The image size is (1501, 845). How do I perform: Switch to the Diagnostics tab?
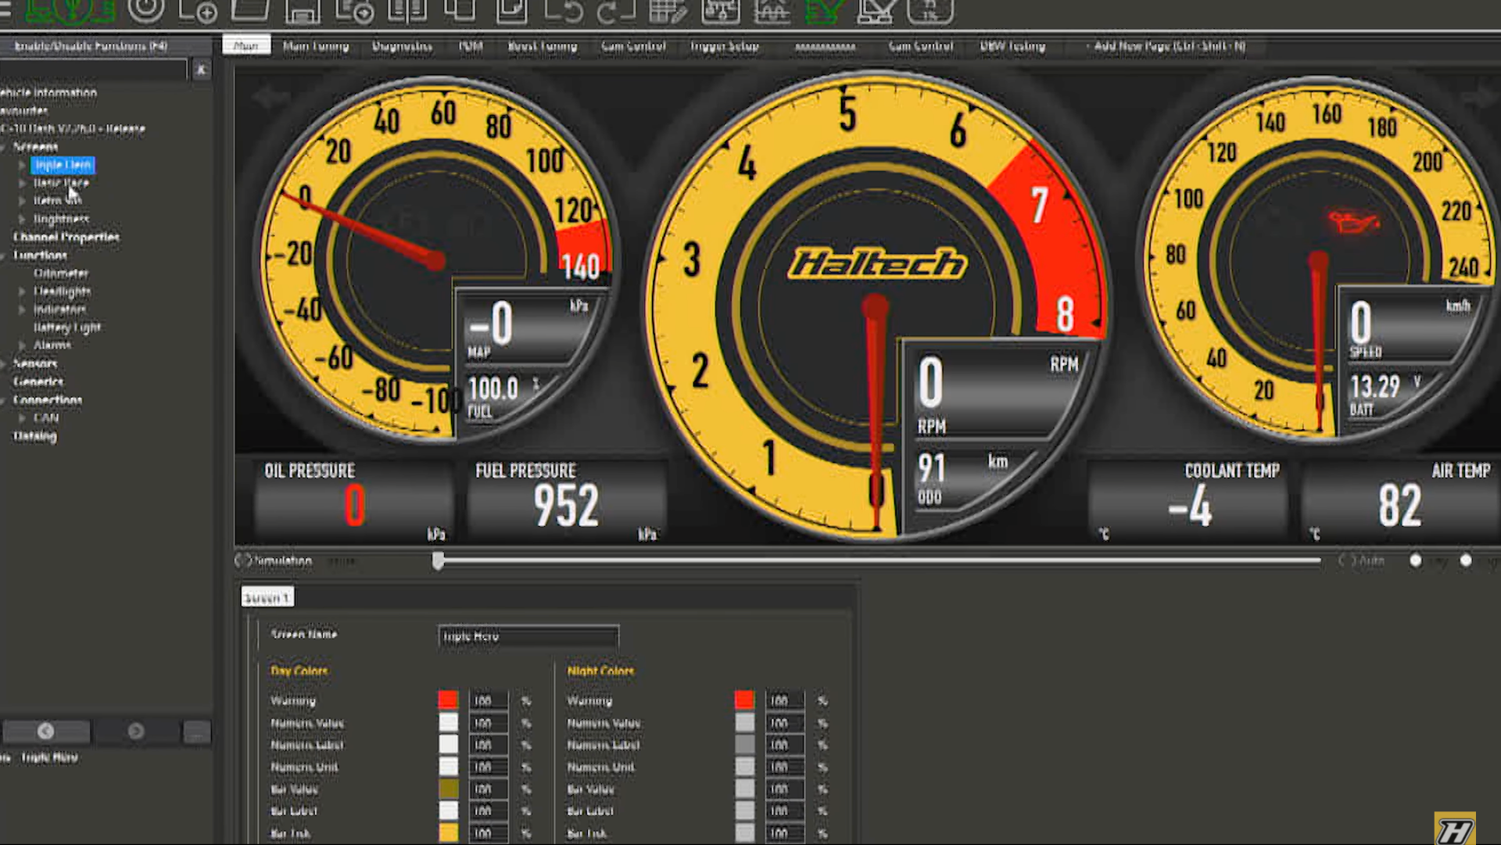click(403, 46)
